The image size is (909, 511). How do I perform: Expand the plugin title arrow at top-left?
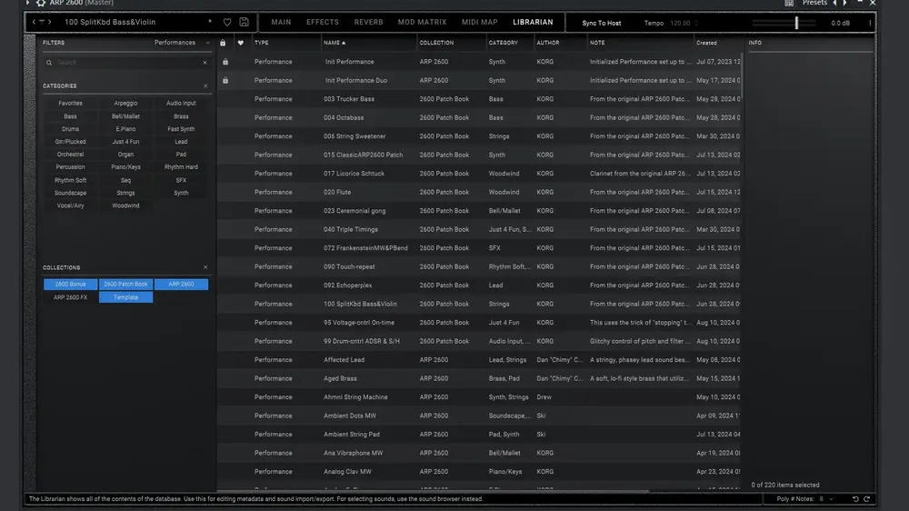click(x=27, y=3)
